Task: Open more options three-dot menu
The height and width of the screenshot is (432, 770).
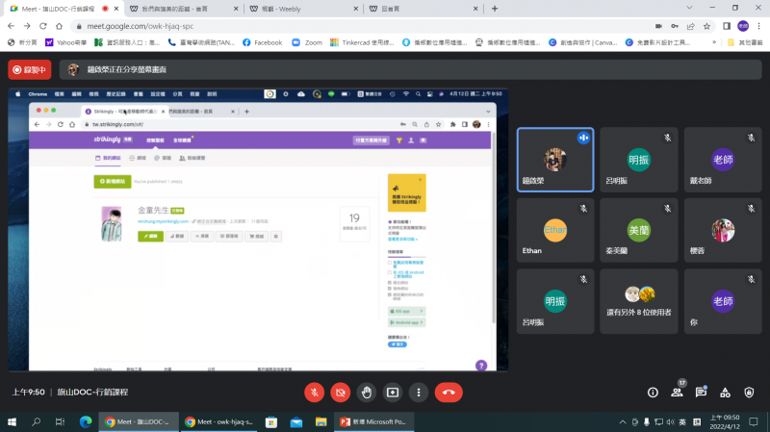Action: click(x=418, y=393)
